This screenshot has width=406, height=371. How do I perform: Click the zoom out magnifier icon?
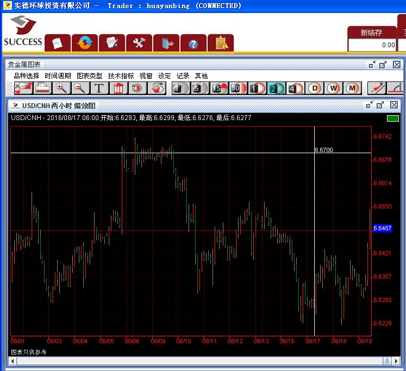pyautogui.click(x=80, y=89)
